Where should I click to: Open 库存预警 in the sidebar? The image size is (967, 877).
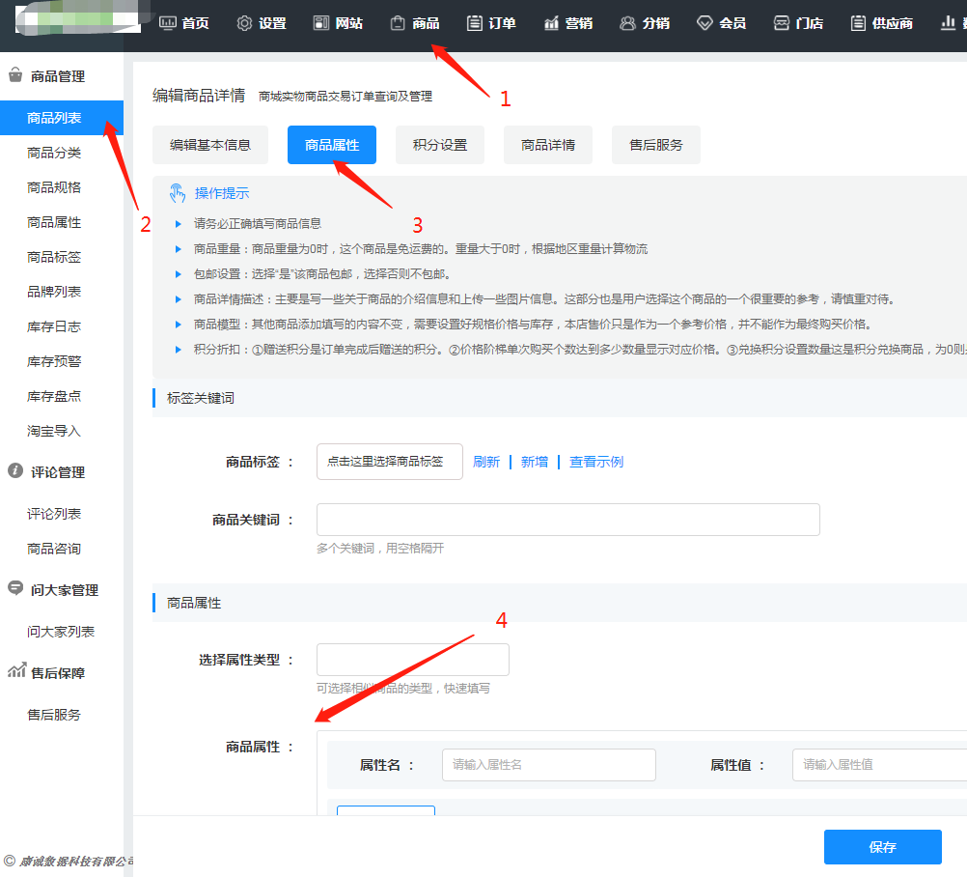pyautogui.click(x=54, y=361)
